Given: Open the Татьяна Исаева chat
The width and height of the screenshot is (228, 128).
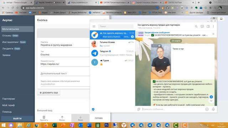Looking at the screenshot, I should point(113,44).
